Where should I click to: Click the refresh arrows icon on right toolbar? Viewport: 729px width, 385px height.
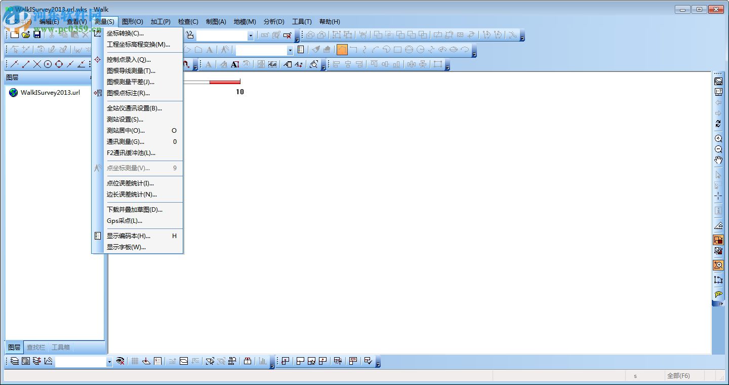(x=718, y=124)
